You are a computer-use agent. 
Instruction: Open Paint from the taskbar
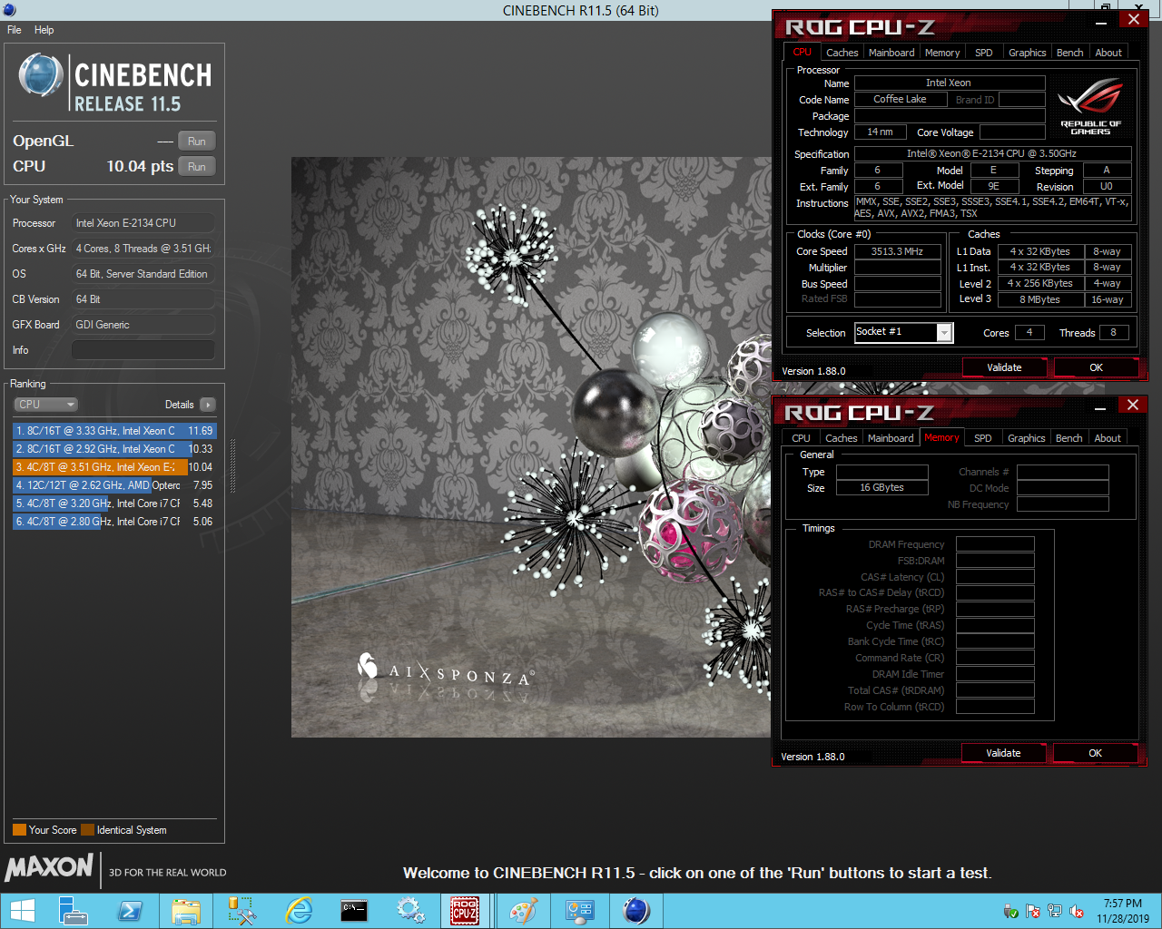pos(523,911)
